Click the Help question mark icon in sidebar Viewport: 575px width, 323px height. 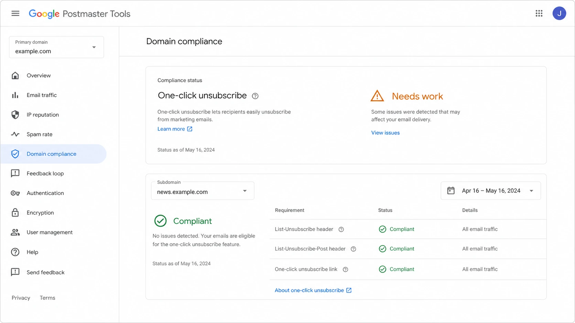15,252
